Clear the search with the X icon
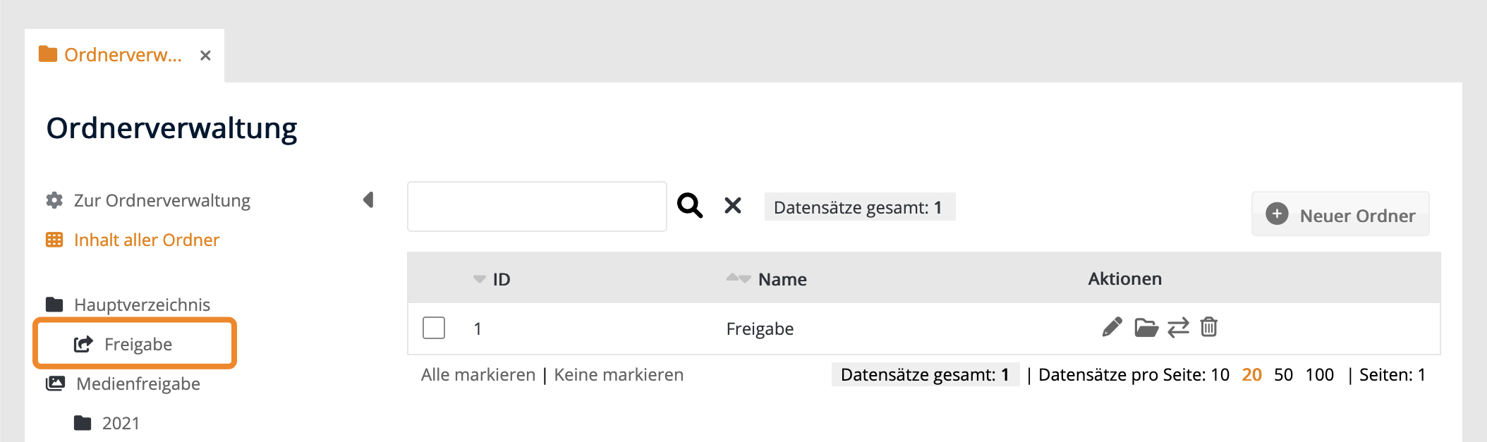The height and width of the screenshot is (442, 1487). click(x=733, y=206)
